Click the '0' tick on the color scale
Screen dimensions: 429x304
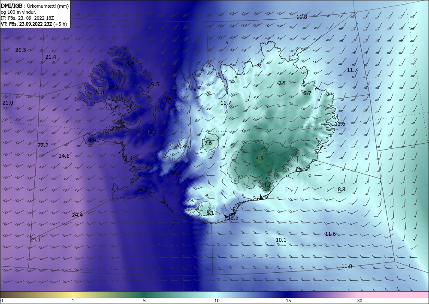coord(2,301)
